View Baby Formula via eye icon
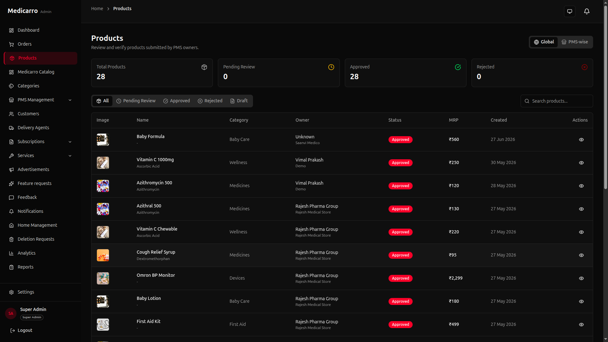 (581, 140)
